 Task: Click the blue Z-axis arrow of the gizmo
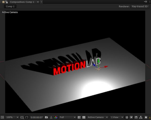coord(94,65)
